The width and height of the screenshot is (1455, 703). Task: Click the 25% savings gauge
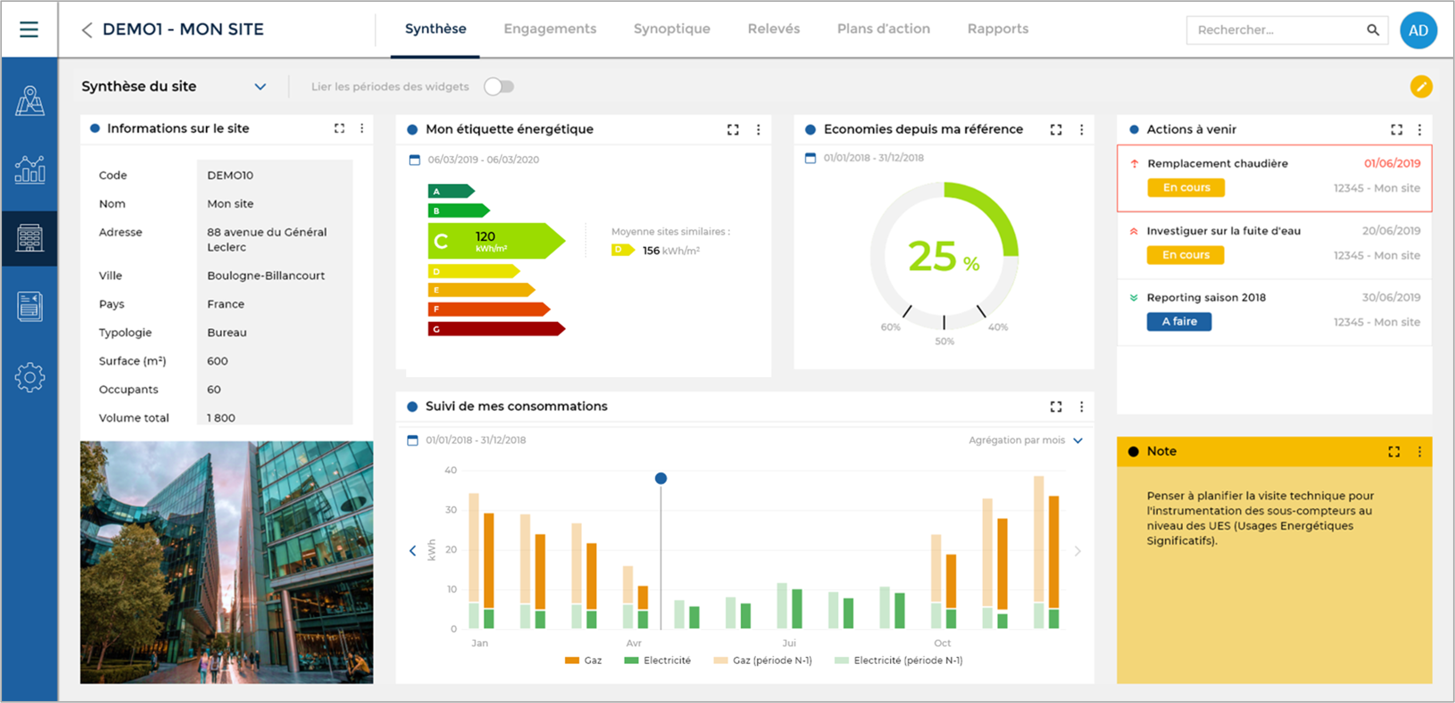point(944,256)
